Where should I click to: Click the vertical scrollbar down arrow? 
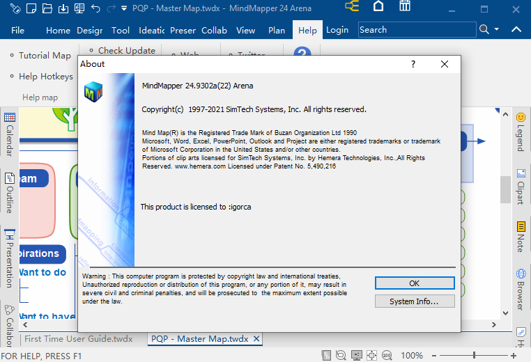[506, 313]
